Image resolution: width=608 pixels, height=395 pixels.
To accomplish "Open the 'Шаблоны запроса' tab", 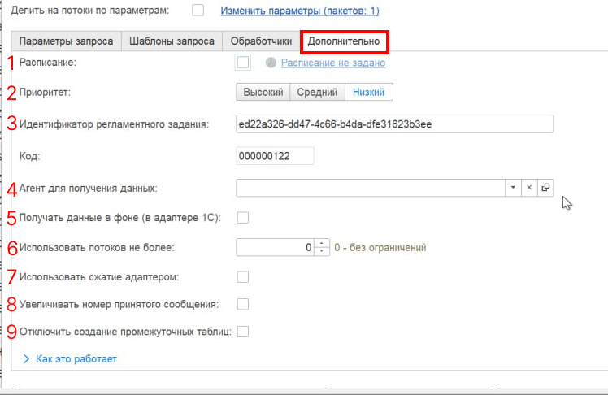I will coord(172,41).
